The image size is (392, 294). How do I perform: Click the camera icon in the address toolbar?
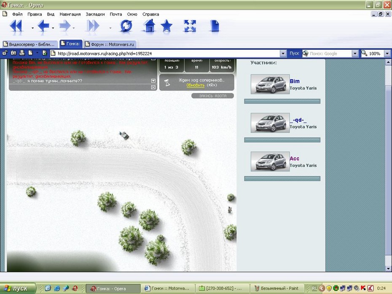[x=13, y=53]
